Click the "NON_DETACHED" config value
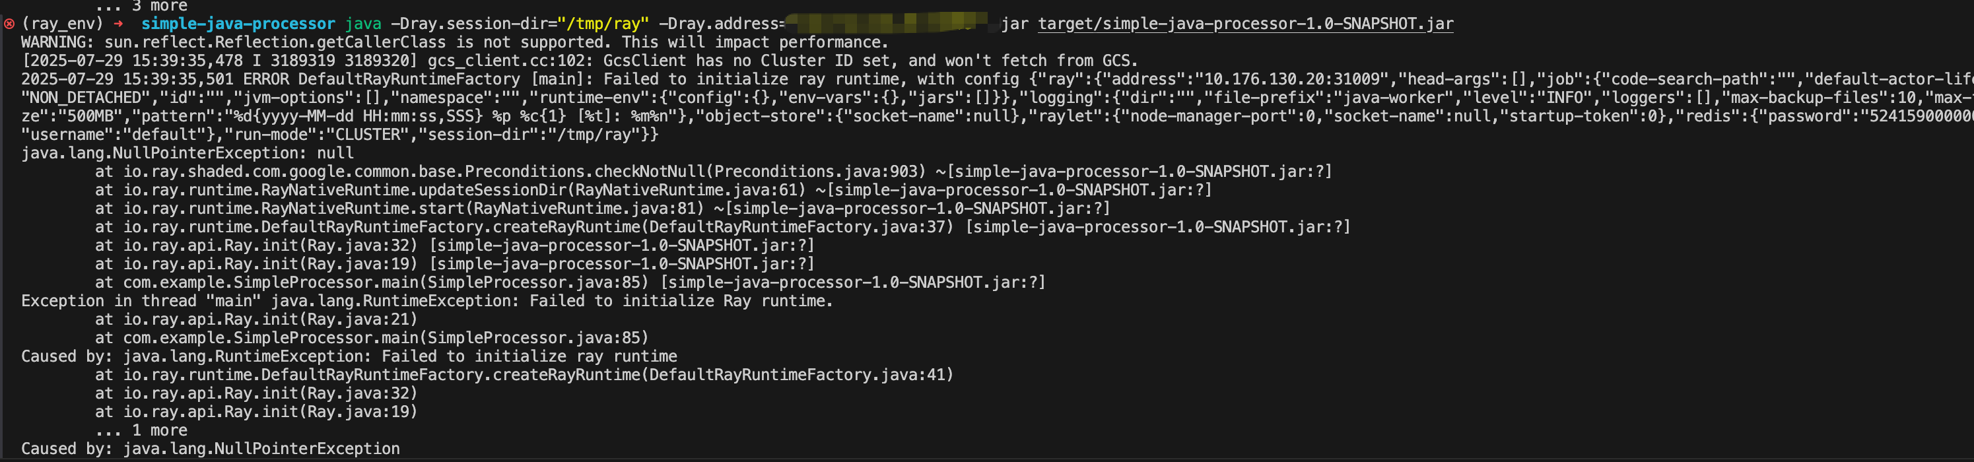Image resolution: width=1974 pixels, height=462 pixels. pyautogui.click(x=85, y=97)
